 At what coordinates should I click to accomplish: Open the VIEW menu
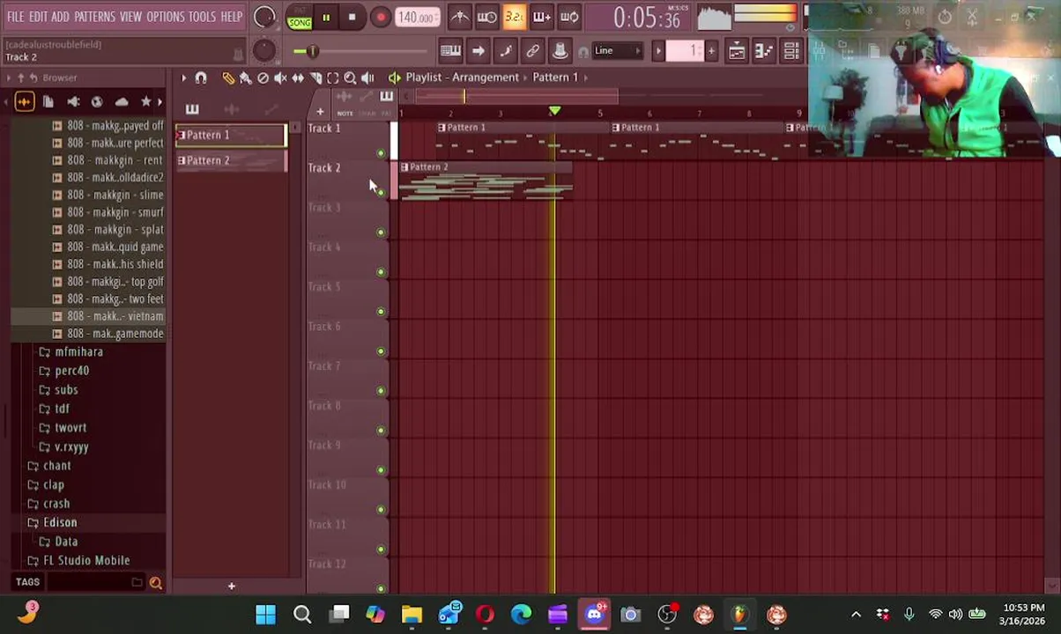point(130,17)
